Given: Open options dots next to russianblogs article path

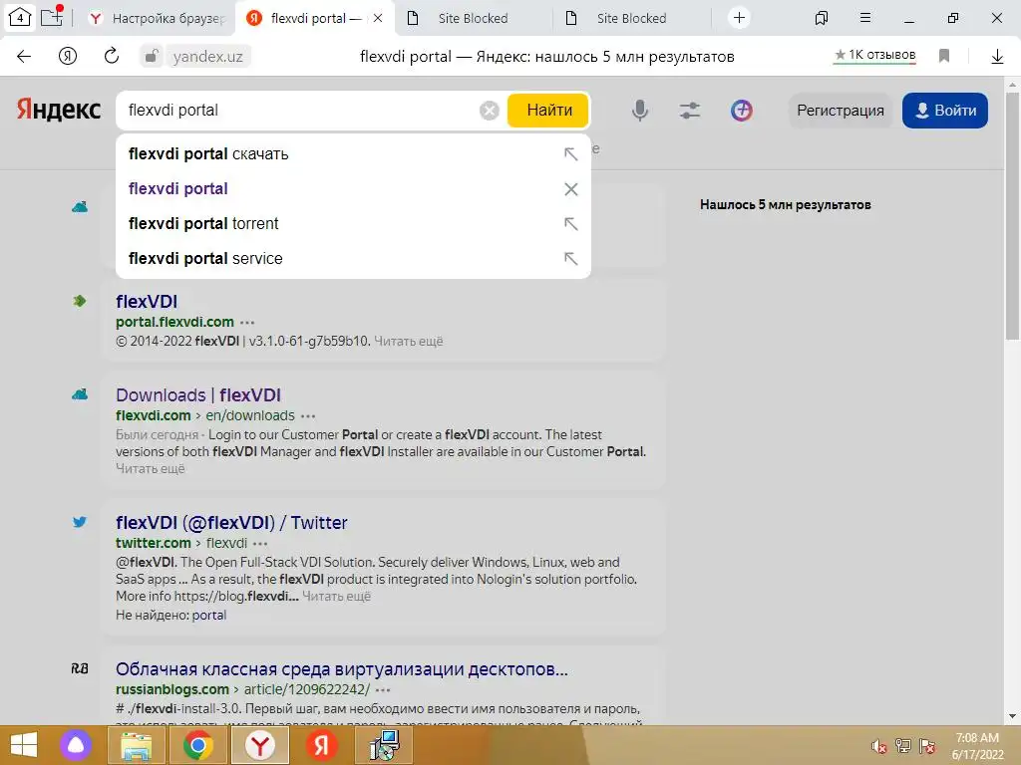Looking at the screenshot, I should pos(383,690).
